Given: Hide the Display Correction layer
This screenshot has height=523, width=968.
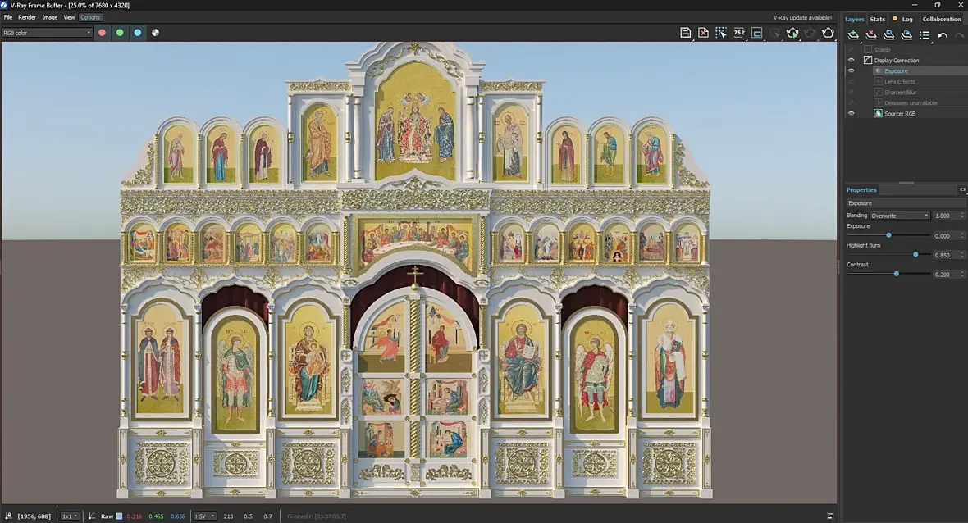Looking at the screenshot, I should [x=851, y=60].
